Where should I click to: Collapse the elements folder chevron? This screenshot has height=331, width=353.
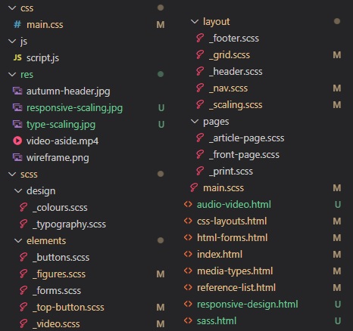click(18, 240)
